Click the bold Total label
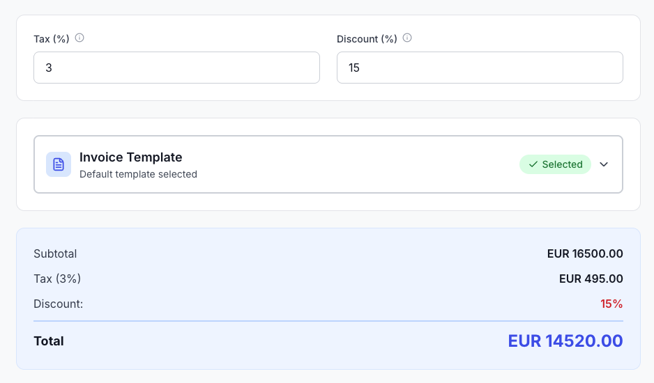Screen dimensions: 654x383 tap(49, 341)
